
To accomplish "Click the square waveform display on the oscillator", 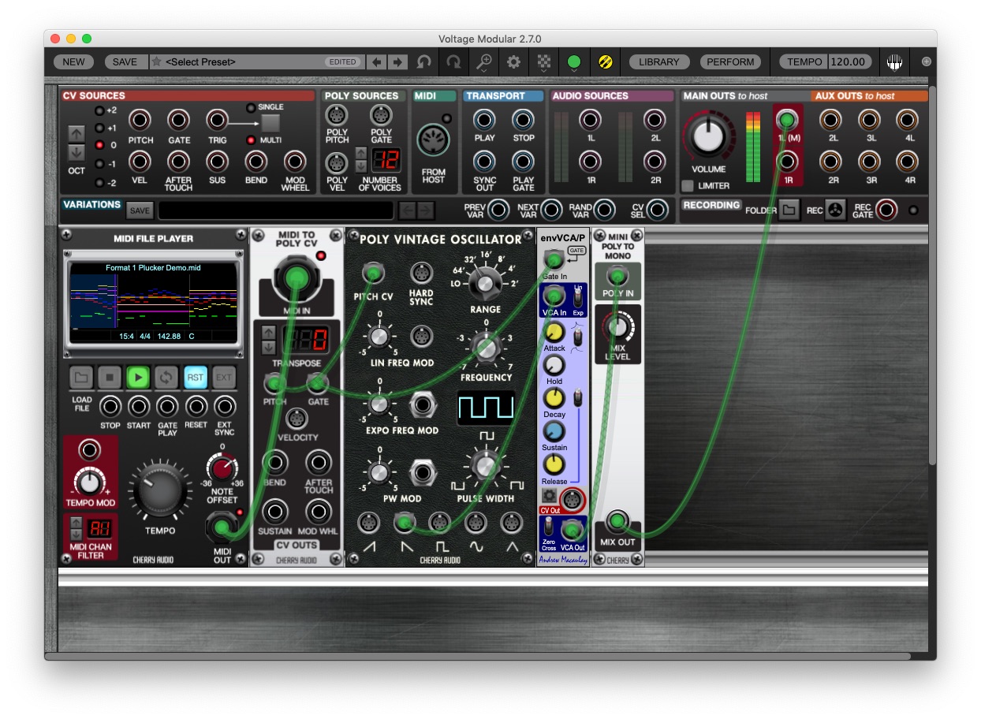I will pos(486,408).
